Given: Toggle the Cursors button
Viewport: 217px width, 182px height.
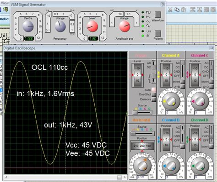Looking at the screenshot, I should (x=154, y=99).
